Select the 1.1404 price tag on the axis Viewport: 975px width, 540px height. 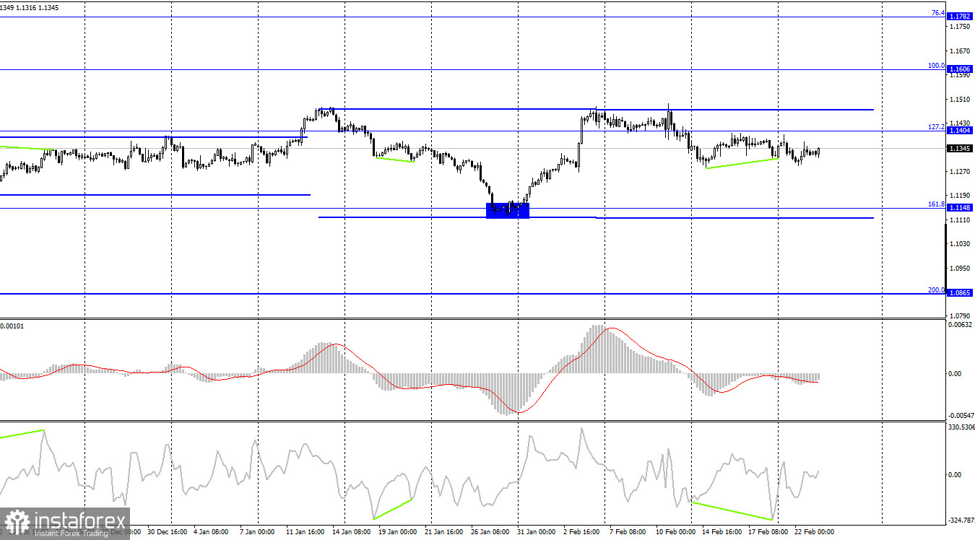click(x=960, y=131)
